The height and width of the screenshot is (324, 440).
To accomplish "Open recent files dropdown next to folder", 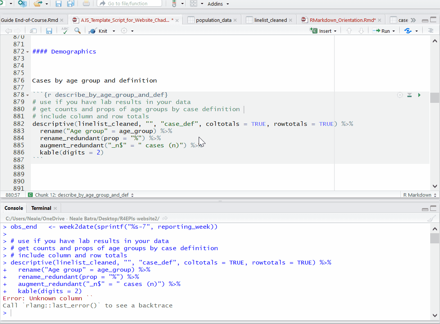I will 47,4.
